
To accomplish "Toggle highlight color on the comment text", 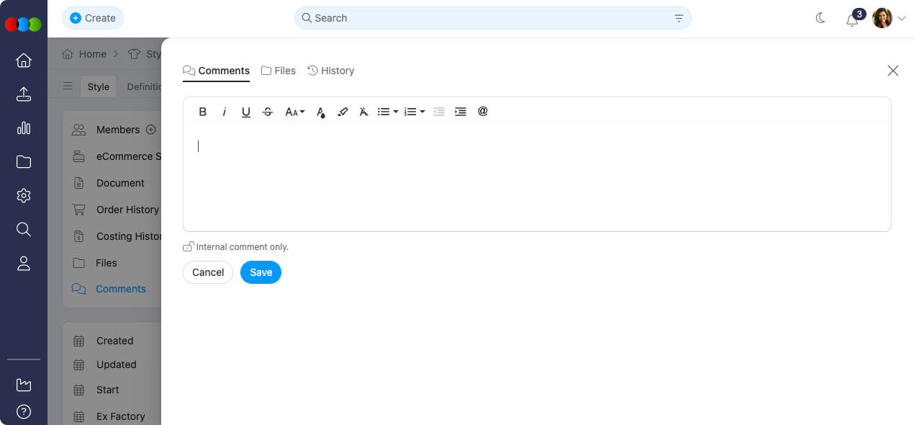I will pos(343,112).
